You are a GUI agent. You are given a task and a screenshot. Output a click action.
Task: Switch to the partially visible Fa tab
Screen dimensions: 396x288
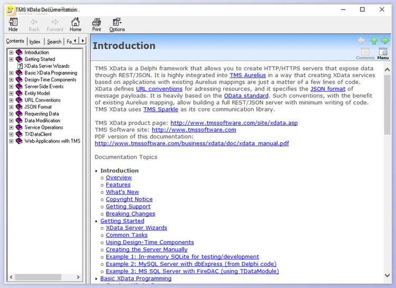coord(69,42)
